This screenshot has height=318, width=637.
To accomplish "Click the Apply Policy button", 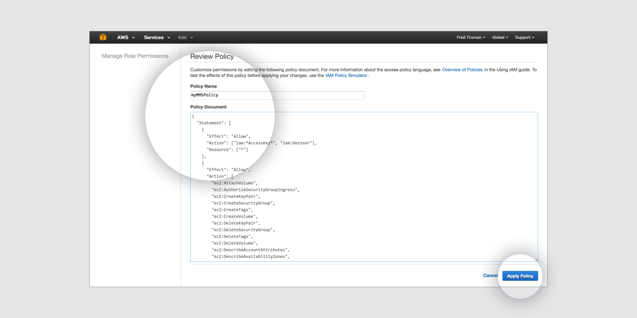I will (520, 276).
